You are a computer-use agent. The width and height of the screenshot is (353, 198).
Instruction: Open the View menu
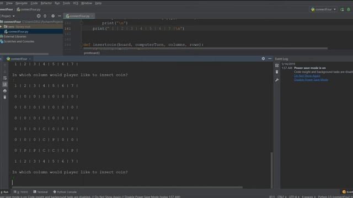[x=9, y=3]
